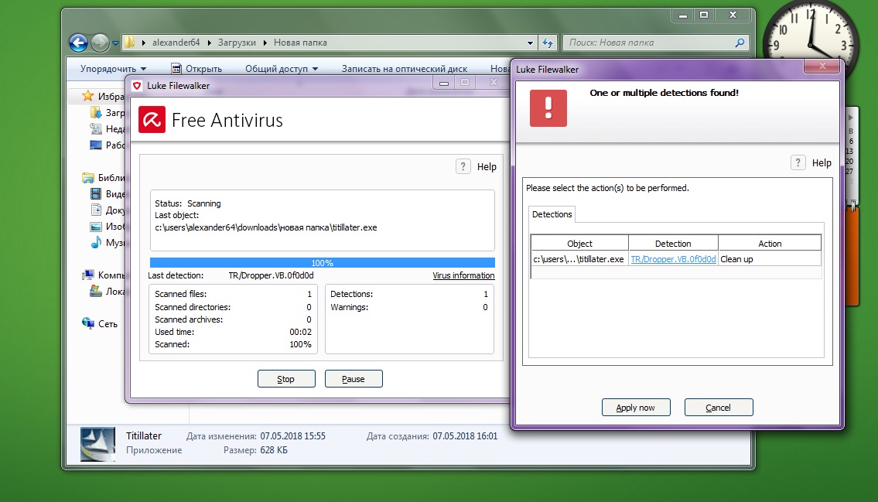Click the 100% scan progress bar

(x=322, y=263)
